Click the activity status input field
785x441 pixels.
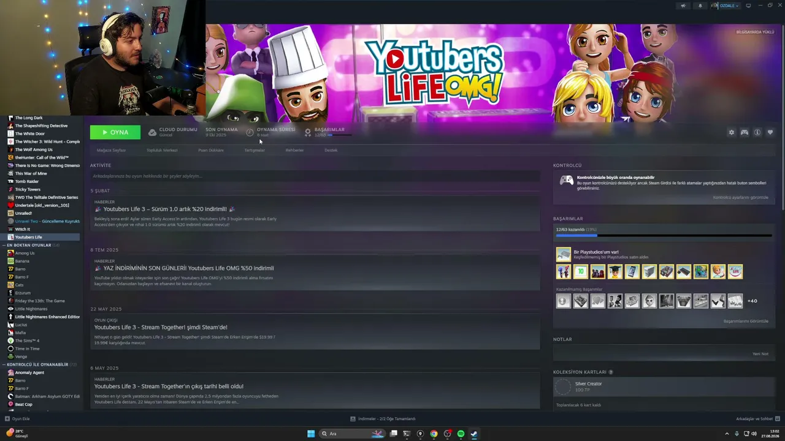[x=315, y=176]
